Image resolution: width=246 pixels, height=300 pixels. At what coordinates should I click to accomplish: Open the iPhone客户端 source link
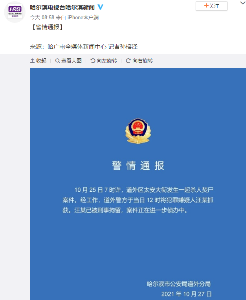pos(83,17)
